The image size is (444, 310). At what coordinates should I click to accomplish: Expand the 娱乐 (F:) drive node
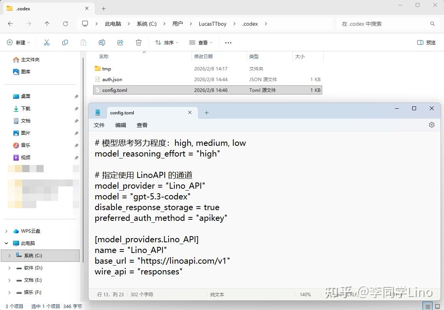[9, 292]
